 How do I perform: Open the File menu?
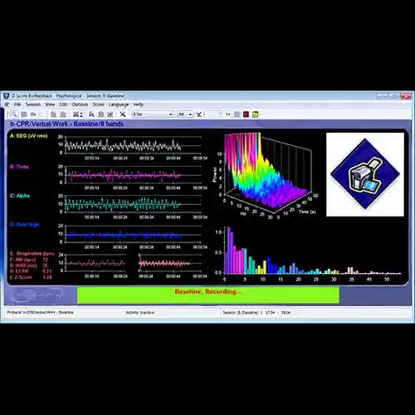tap(17, 105)
